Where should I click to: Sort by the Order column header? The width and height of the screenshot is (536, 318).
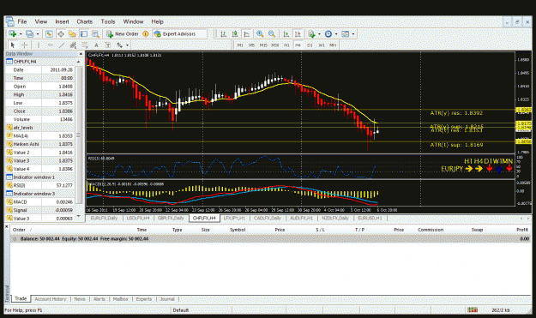[x=19, y=230]
